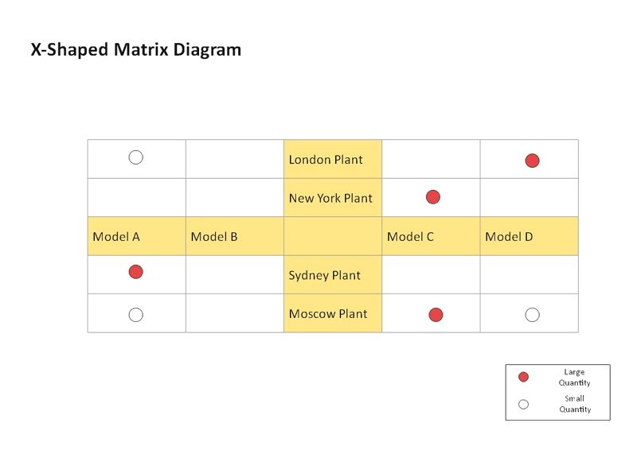Screen dimensions: 637x450
Task: Click the white circle in London Plant Model A cell
Action: [135, 157]
